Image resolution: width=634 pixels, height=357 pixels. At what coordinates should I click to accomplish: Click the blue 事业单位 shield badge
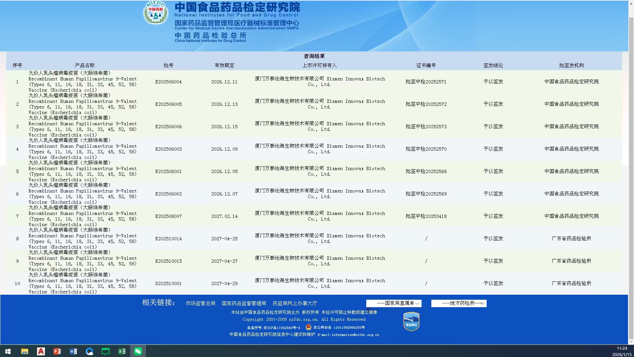pos(411,321)
